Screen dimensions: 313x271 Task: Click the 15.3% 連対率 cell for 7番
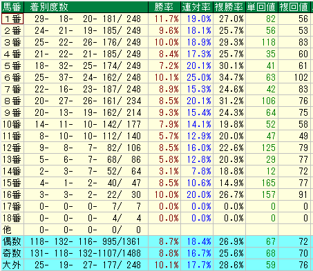(x=197, y=89)
